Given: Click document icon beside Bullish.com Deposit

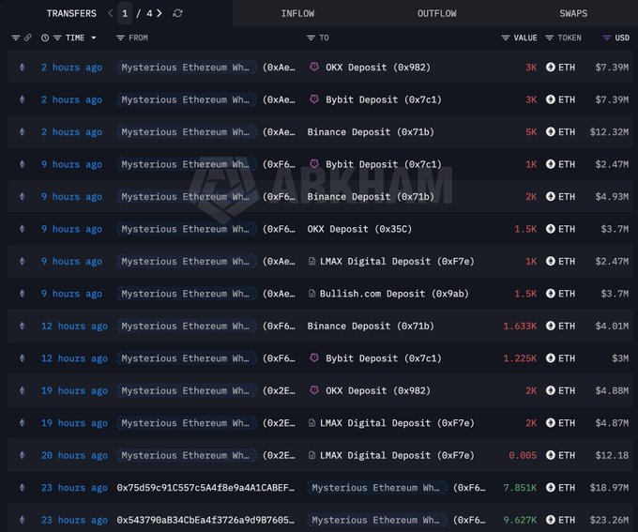Looking at the screenshot, I should (x=311, y=294).
